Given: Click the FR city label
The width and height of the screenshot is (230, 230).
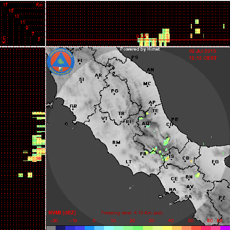Looking at the screenshot, I should tap(143, 154).
